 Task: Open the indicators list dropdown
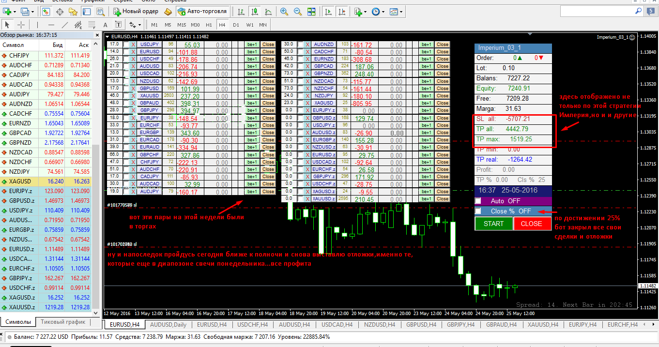click(x=364, y=11)
